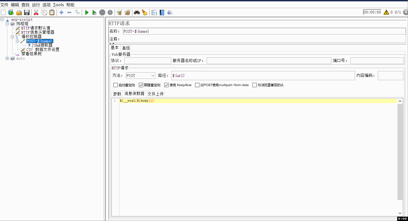Save the test plan with floppy icon
408x221 pixels.
(27, 12)
